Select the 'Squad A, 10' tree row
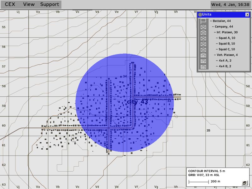252x189 pixels. pos(226,38)
